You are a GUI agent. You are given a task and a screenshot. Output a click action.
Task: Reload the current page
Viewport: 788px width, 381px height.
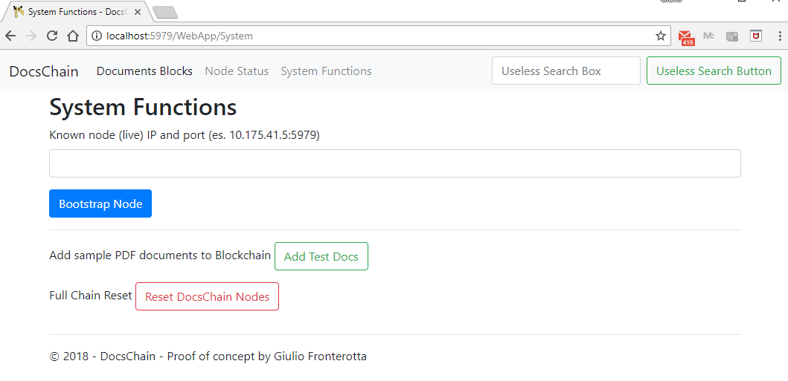pyautogui.click(x=52, y=36)
